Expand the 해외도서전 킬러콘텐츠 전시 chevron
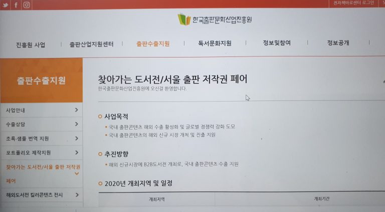Viewport: 385px width, 212px height. coord(77,195)
